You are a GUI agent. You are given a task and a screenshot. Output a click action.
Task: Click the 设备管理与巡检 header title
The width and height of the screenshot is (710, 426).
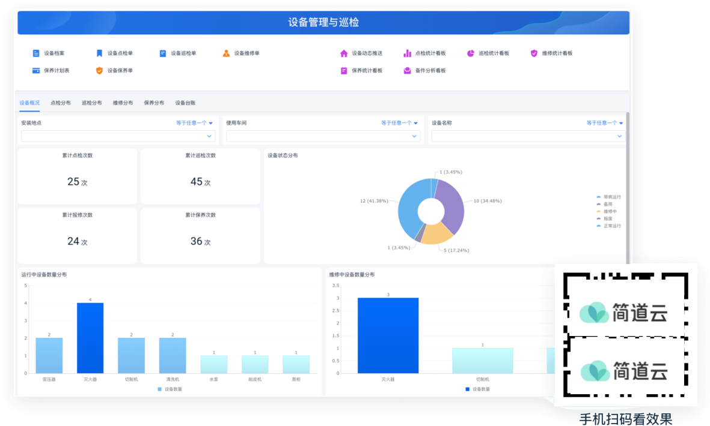point(323,22)
